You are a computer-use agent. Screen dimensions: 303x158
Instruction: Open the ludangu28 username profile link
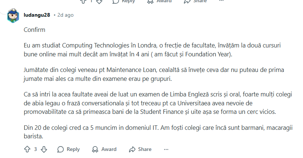point(37,15)
